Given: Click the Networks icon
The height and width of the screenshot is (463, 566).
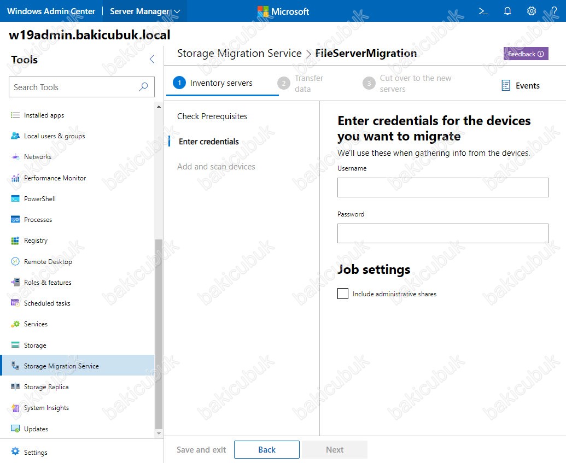Looking at the screenshot, I should click(x=15, y=157).
